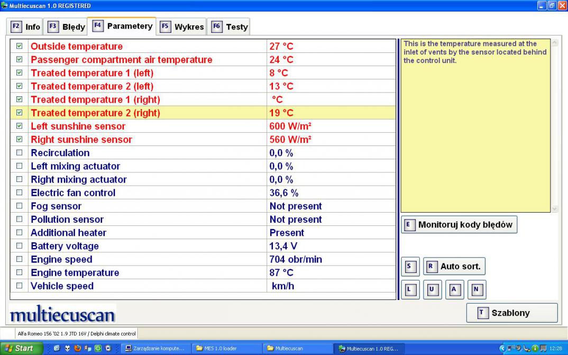Enable the Recirculation parameter checkbox
This screenshot has width=568, height=355.
[20, 153]
